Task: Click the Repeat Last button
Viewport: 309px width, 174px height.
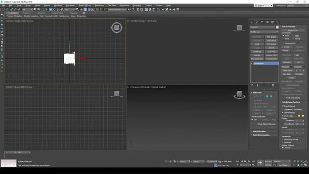Action: point(293,30)
